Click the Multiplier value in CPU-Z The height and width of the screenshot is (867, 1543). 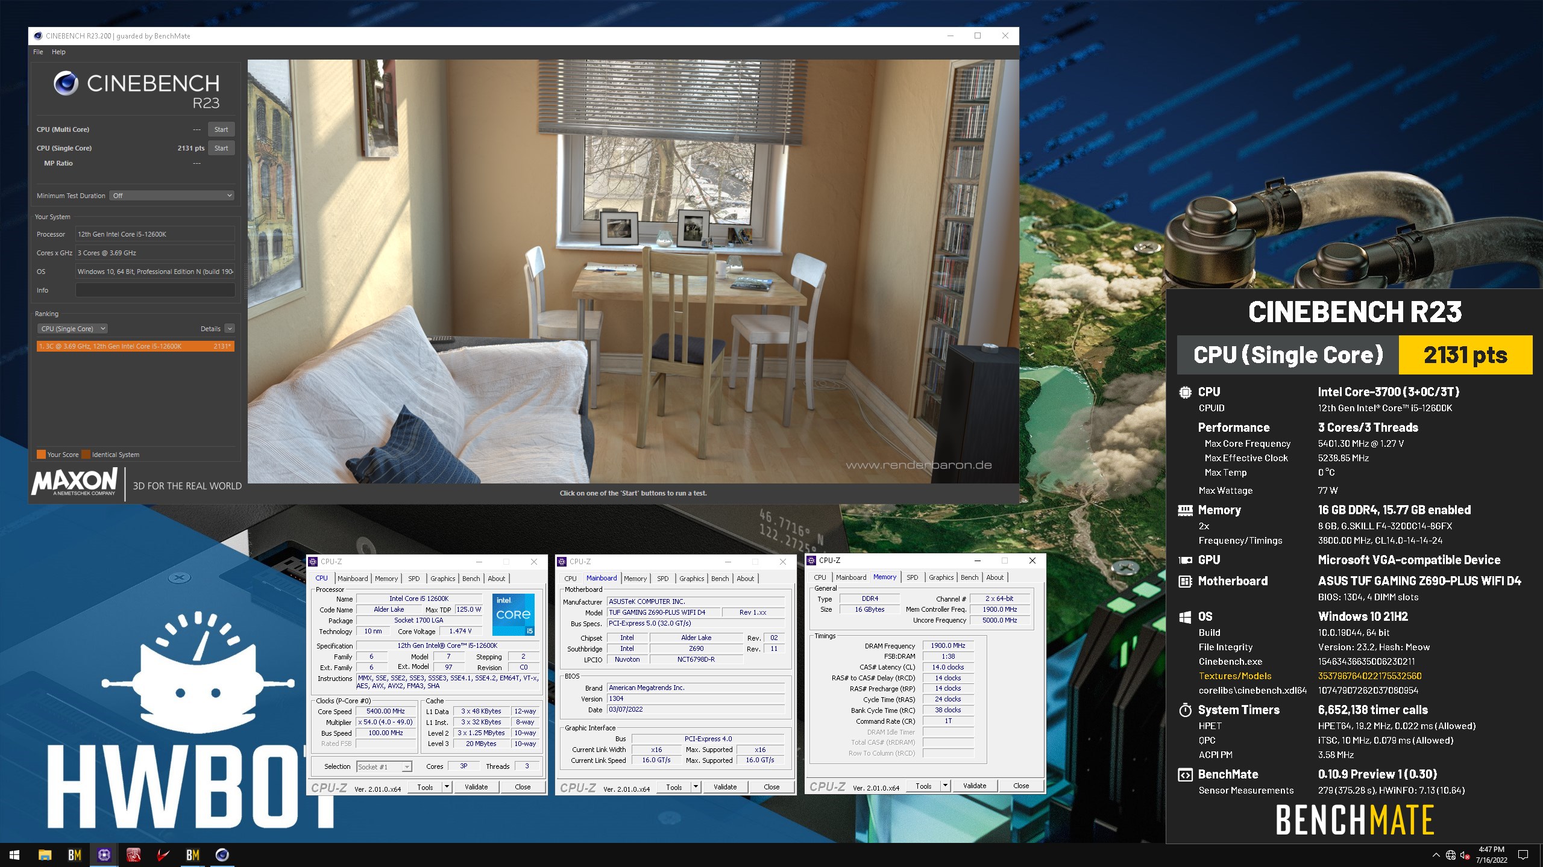click(386, 722)
